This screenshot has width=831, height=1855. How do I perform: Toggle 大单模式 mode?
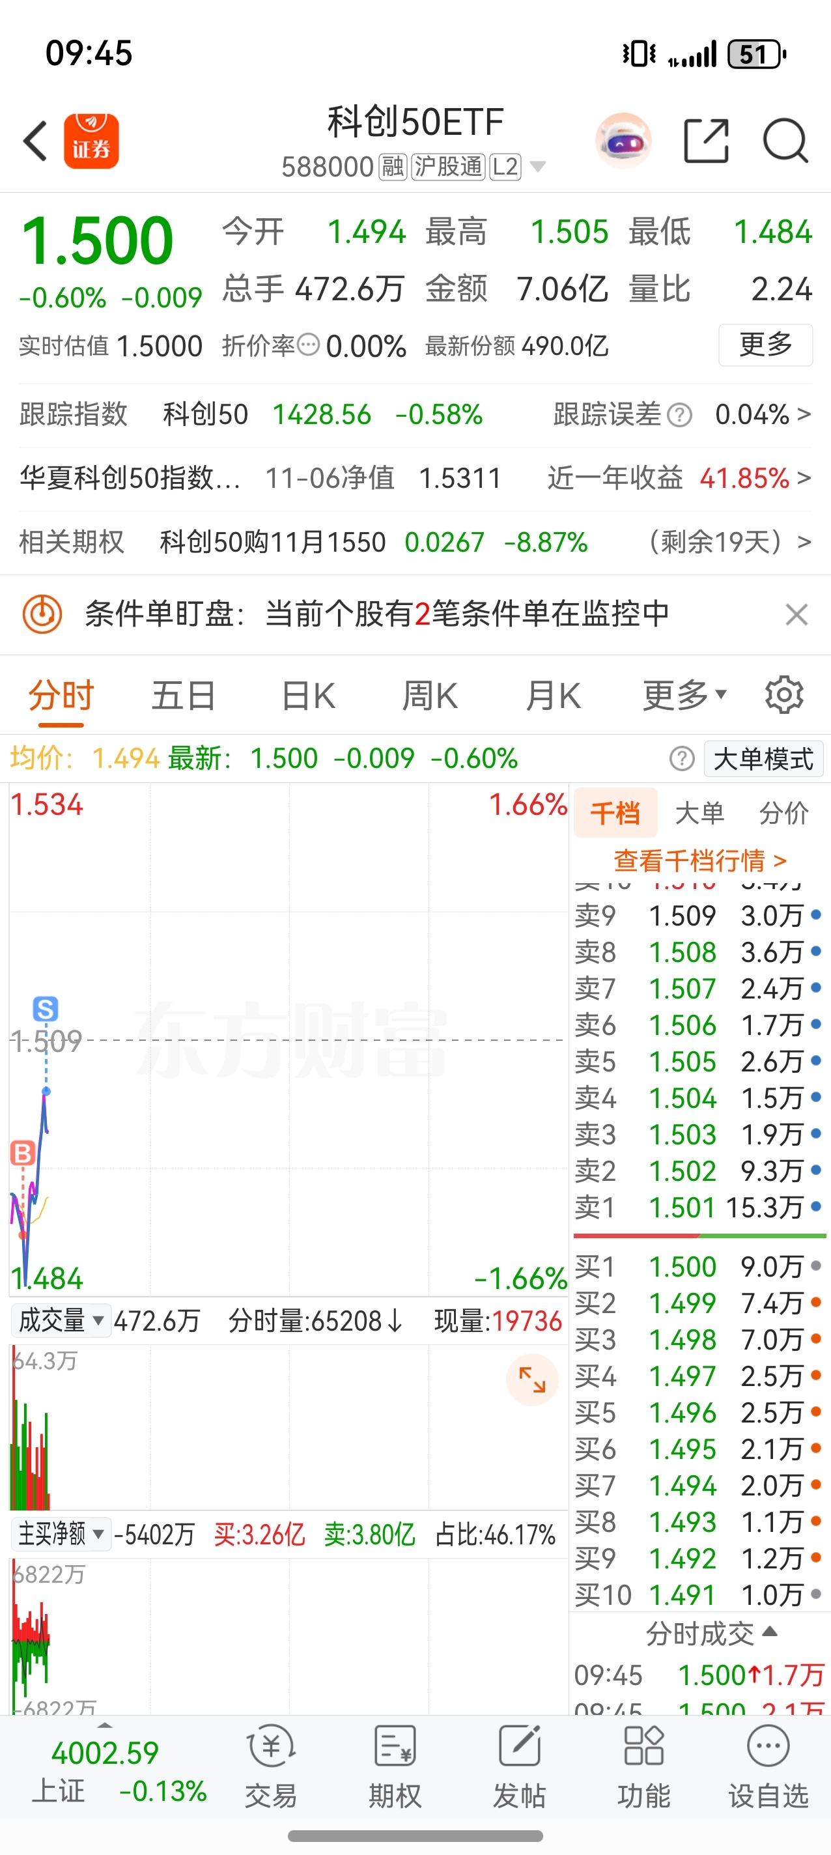point(763,759)
